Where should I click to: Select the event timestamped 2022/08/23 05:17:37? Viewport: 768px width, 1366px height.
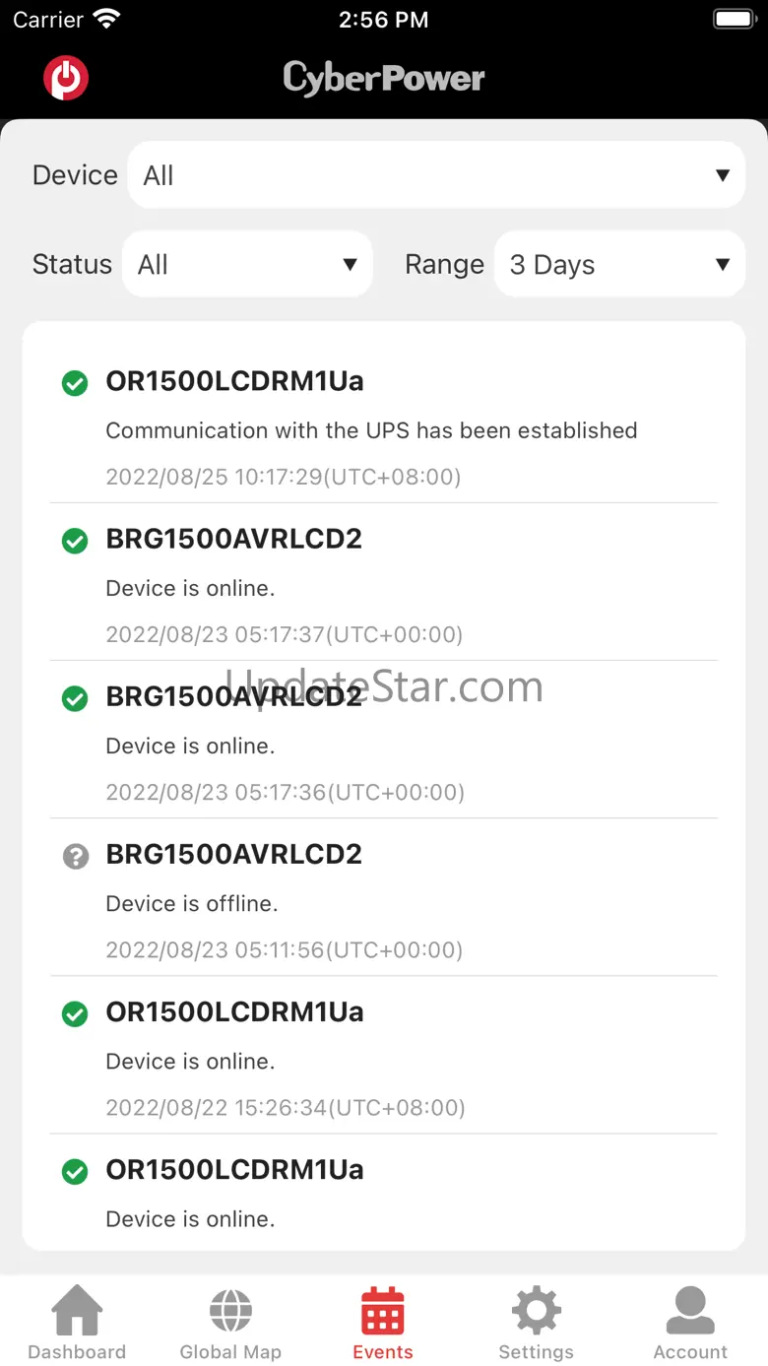click(x=284, y=634)
